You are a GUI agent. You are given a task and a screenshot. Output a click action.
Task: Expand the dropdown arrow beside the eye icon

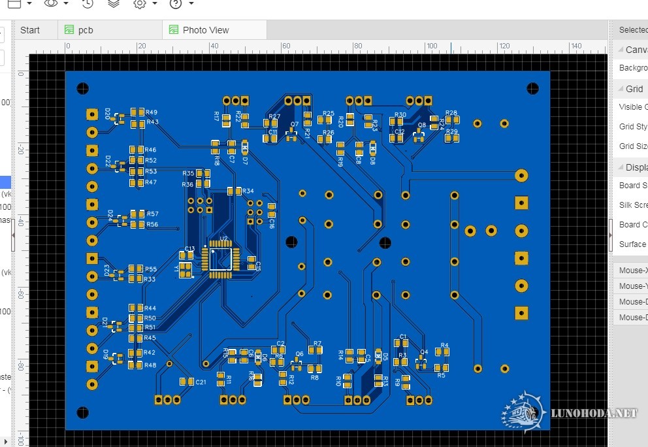coord(66,4)
